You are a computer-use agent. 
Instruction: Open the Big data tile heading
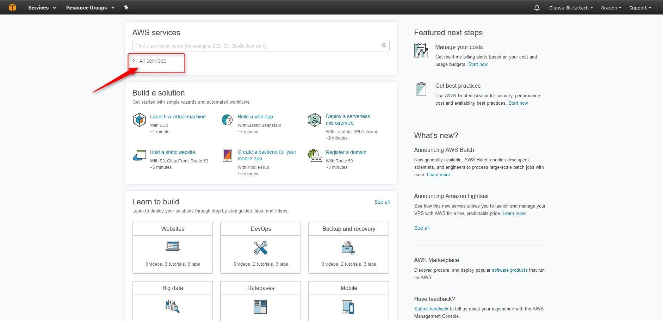click(x=173, y=288)
